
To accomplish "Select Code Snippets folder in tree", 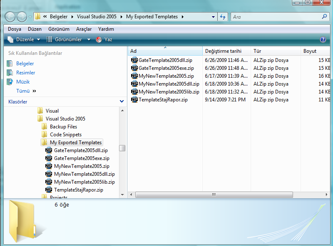I will (65, 135).
